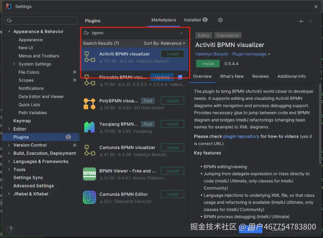Collapse the Appearance & Behavior section

click(x=9, y=31)
